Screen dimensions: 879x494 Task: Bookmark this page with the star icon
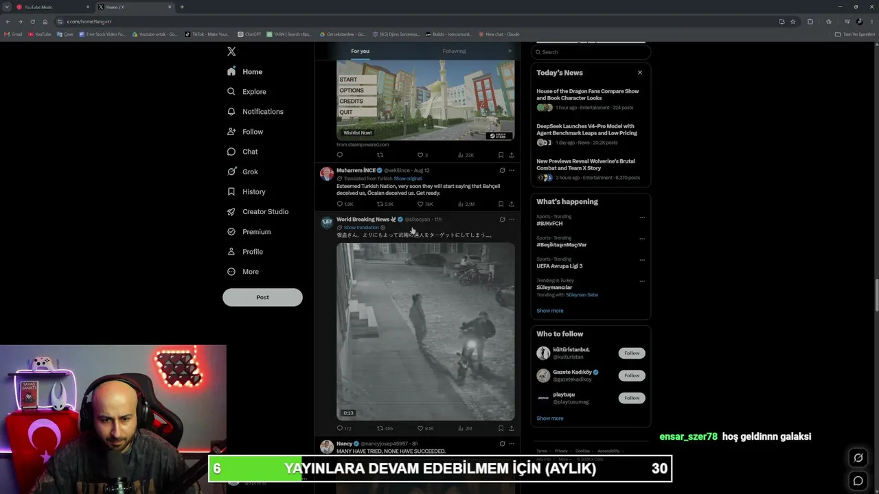(792, 21)
